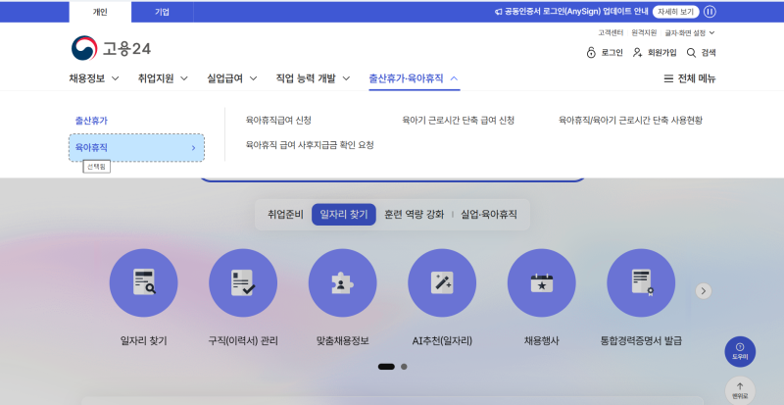
Task: Select the 취업준비 category tab
Action: (x=285, y=215)
